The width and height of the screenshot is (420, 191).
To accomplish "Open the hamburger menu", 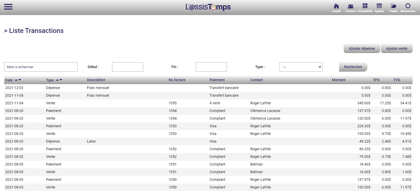I will [x=8, y=7].
